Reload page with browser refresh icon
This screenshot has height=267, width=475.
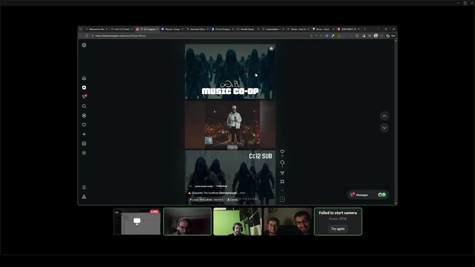coord(87,36)
